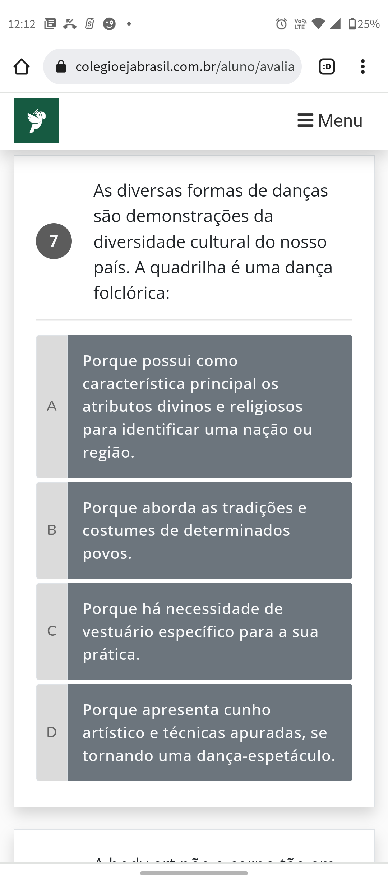
Task: Tap the hamburger Menu icon
Action: tap(305, 120)
